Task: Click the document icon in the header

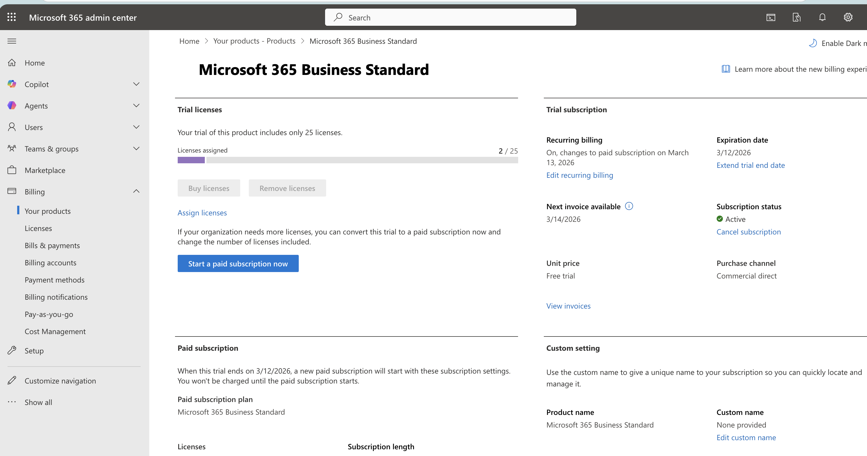Action: (x=797, y=17)
